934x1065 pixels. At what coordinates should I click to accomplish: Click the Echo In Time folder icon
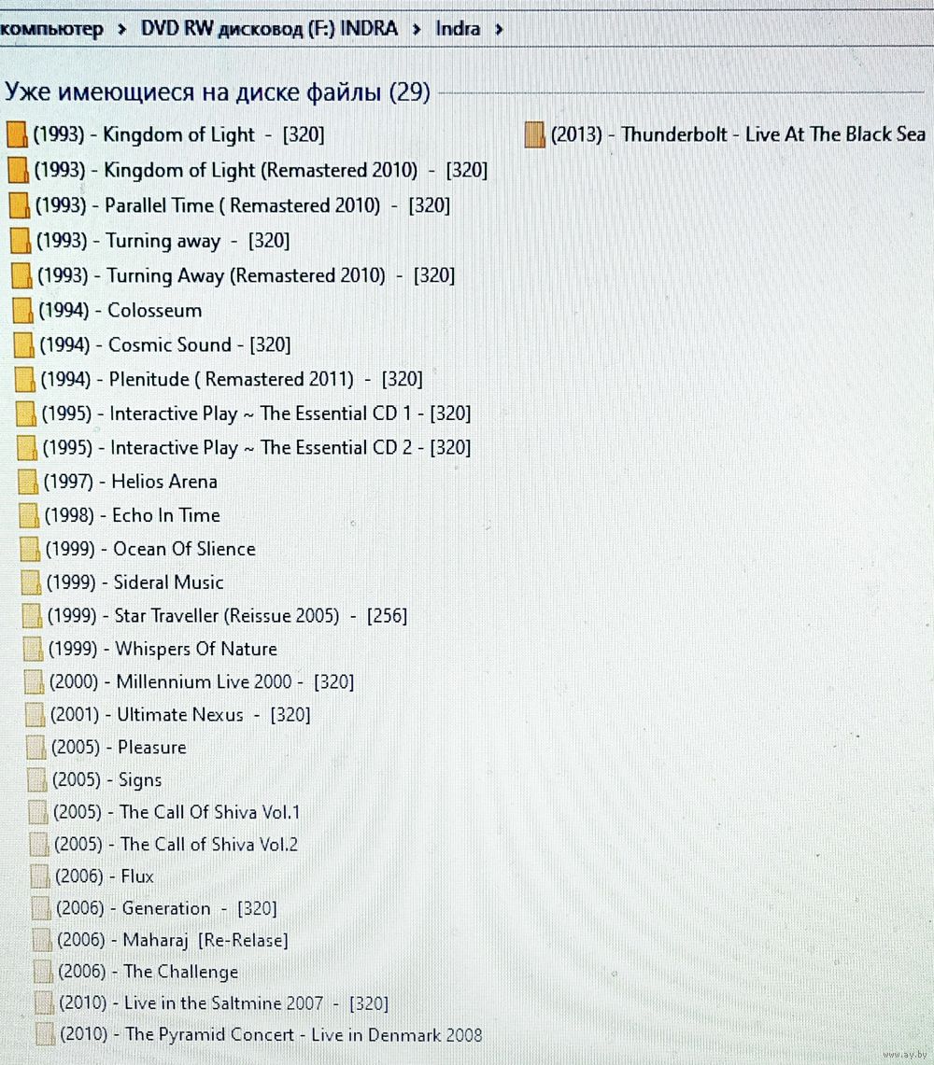point(29,515)
